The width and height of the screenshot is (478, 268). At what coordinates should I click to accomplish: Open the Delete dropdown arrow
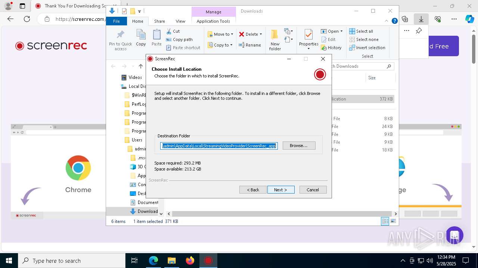tap(261, 34)
